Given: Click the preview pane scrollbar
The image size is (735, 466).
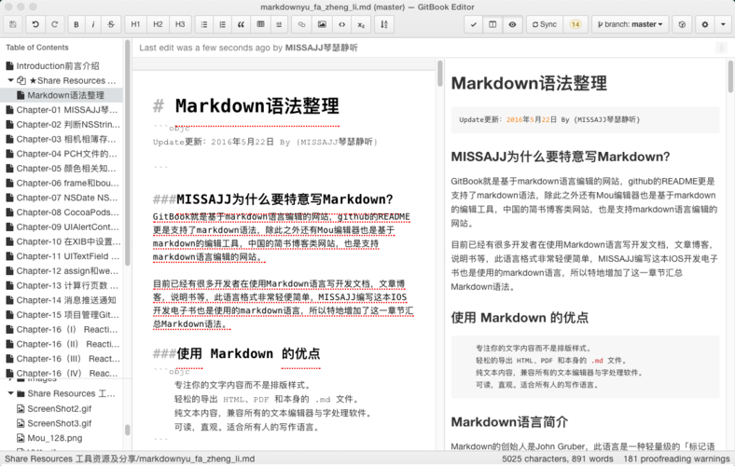Looking at the screenshot, I should coord(730,76).
